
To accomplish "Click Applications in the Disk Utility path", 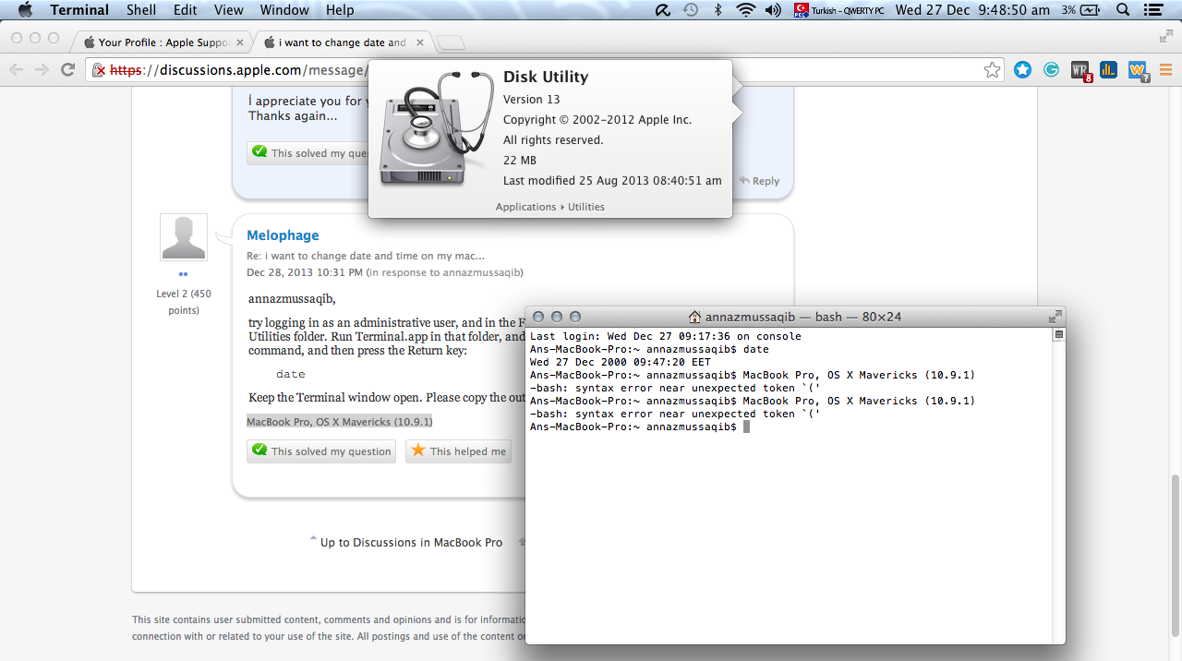I will coord(525,207).
